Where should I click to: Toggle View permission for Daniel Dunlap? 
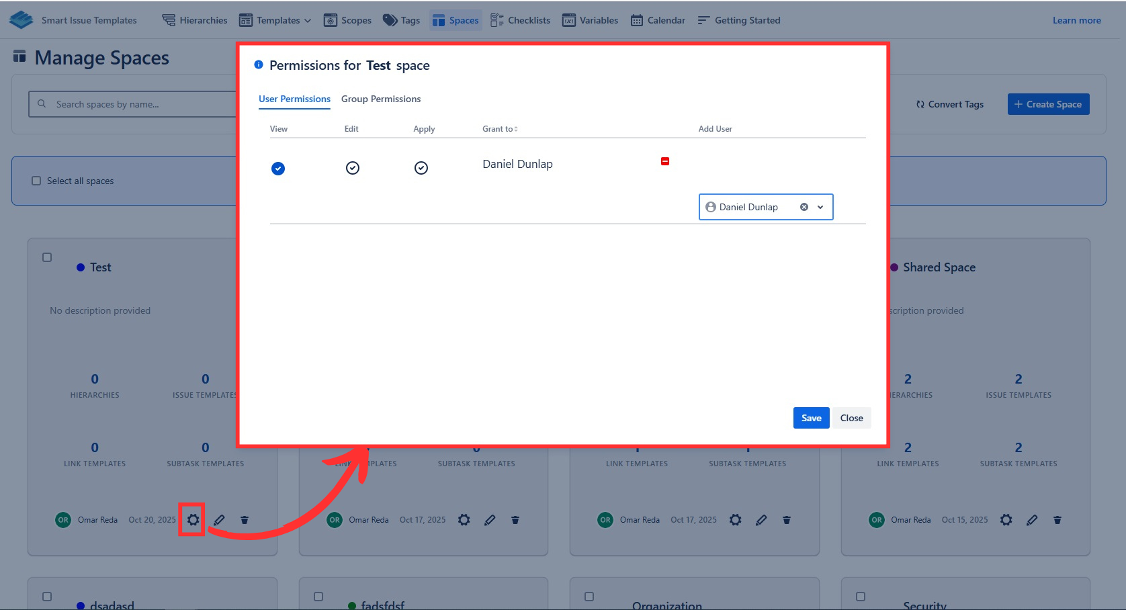tap(278, 169)
